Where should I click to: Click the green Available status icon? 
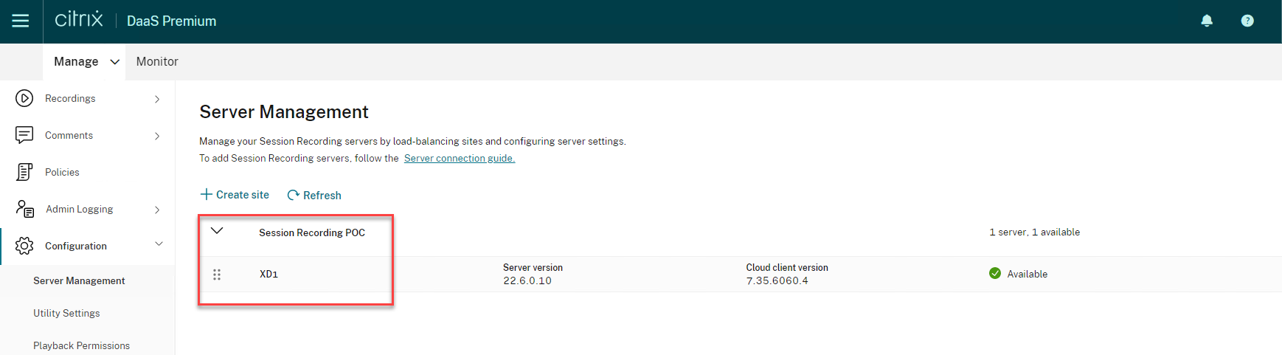click(995, 274)
